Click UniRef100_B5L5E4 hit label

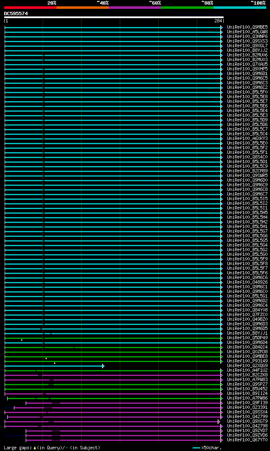coord(247,111)
